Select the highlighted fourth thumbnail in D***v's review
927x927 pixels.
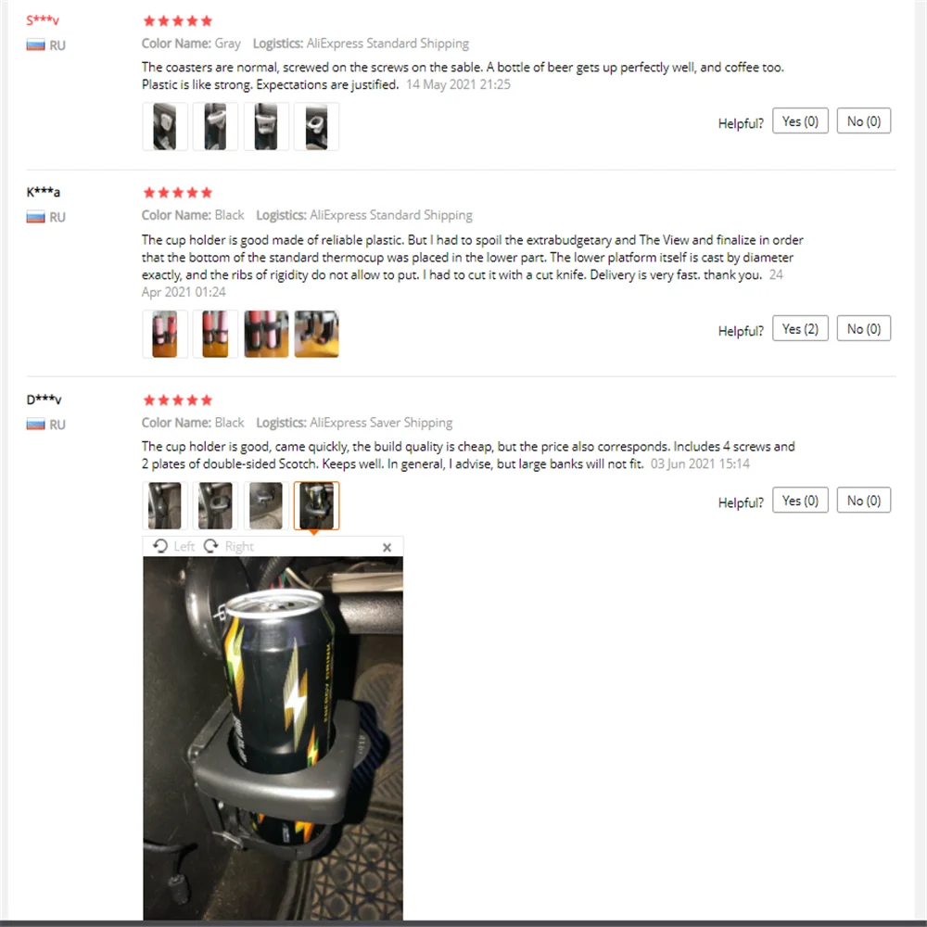coord(316,505)
